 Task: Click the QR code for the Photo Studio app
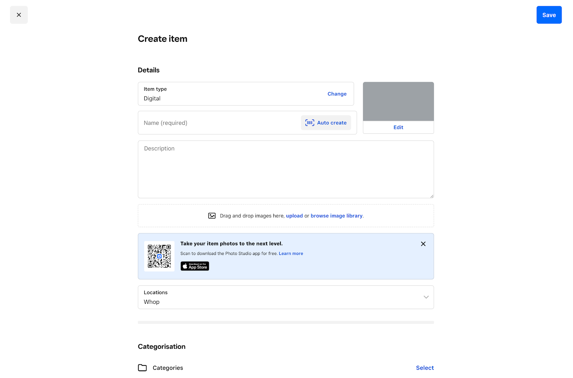coord(159,256)
